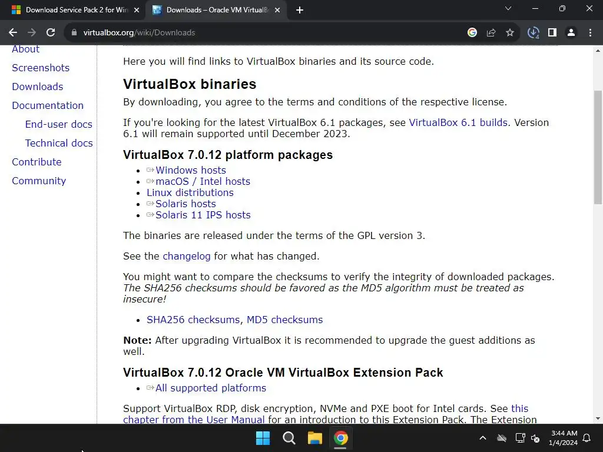Open the Chrome downloads indicator

pos(534,33)
